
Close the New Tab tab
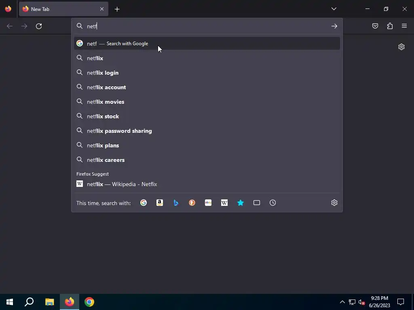[x=102, y=9]
